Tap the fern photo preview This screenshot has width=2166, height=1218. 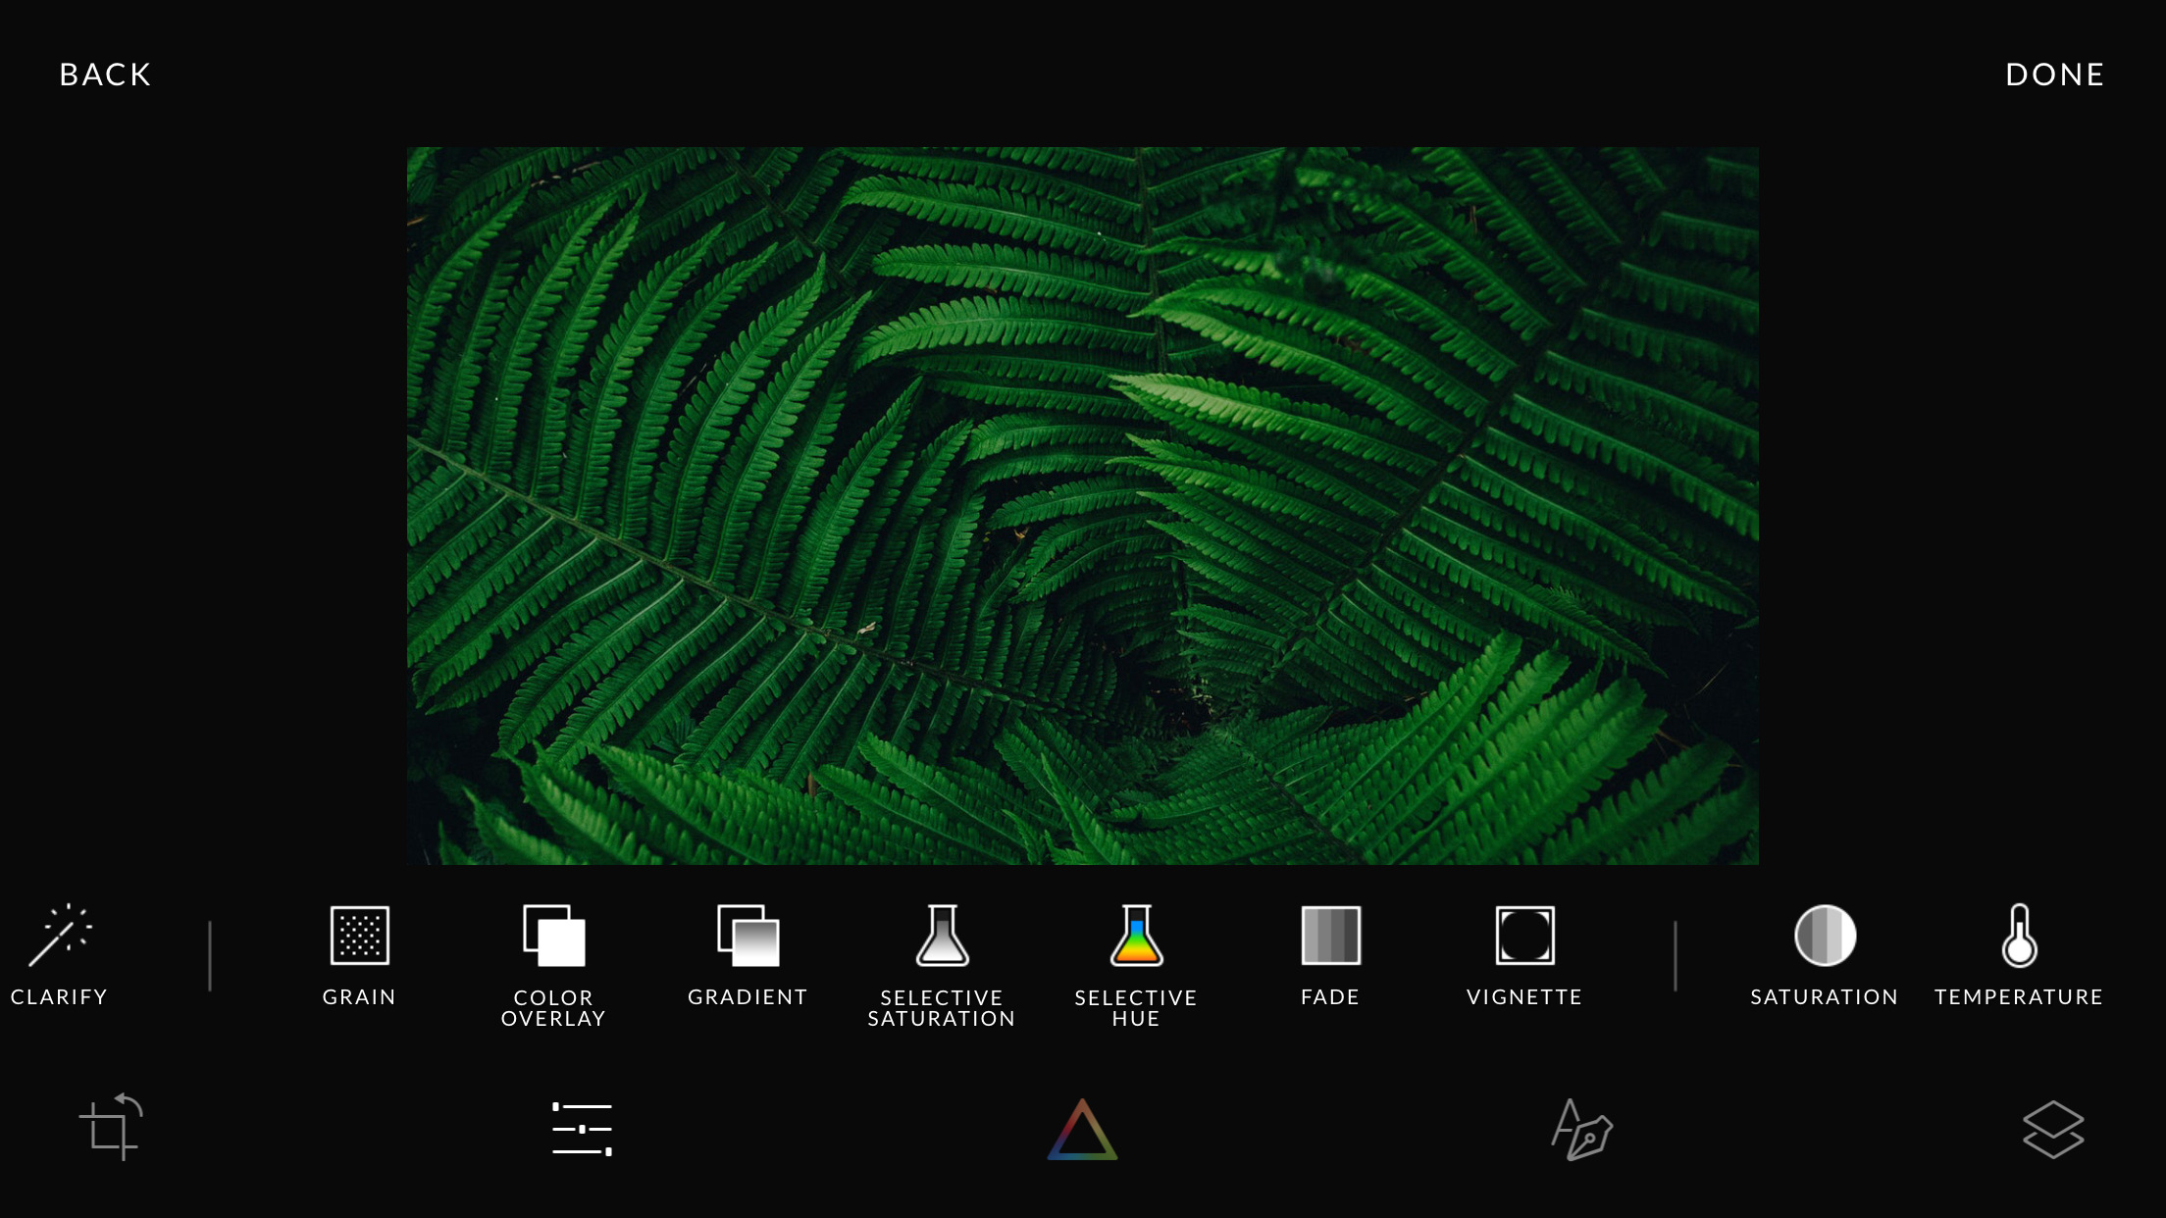(1082, 506)
